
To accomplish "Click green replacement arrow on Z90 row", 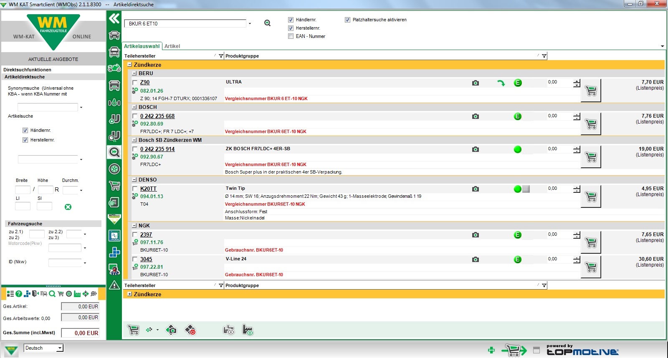I will pos(501,83).
